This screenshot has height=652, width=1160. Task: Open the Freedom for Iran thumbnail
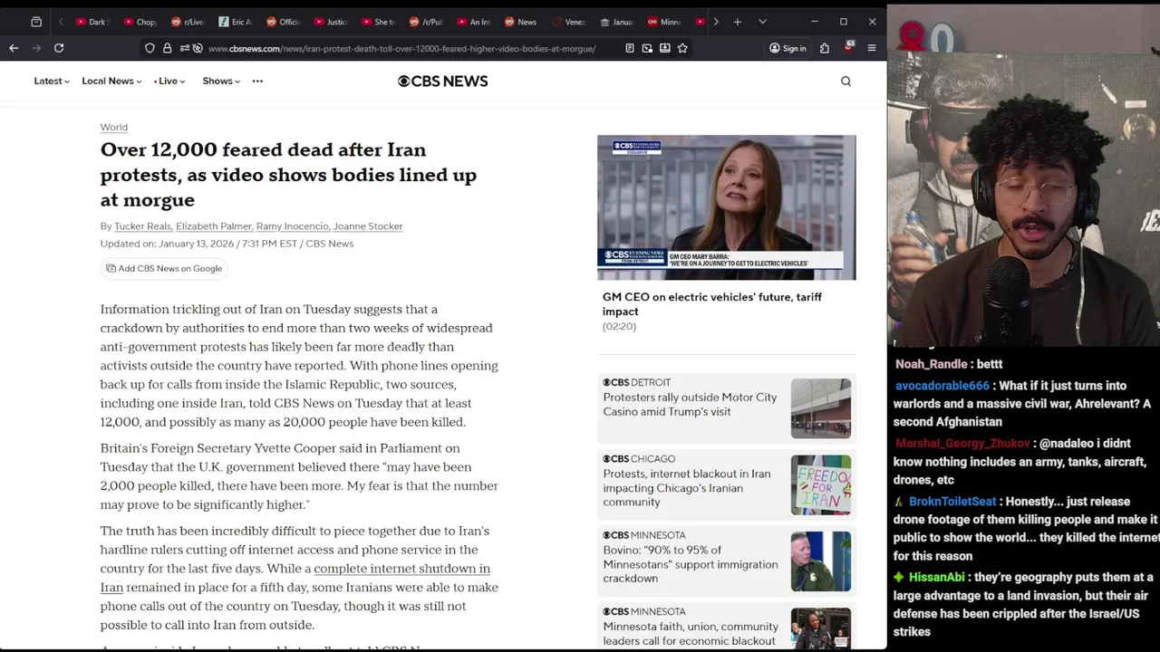(821, 484)
